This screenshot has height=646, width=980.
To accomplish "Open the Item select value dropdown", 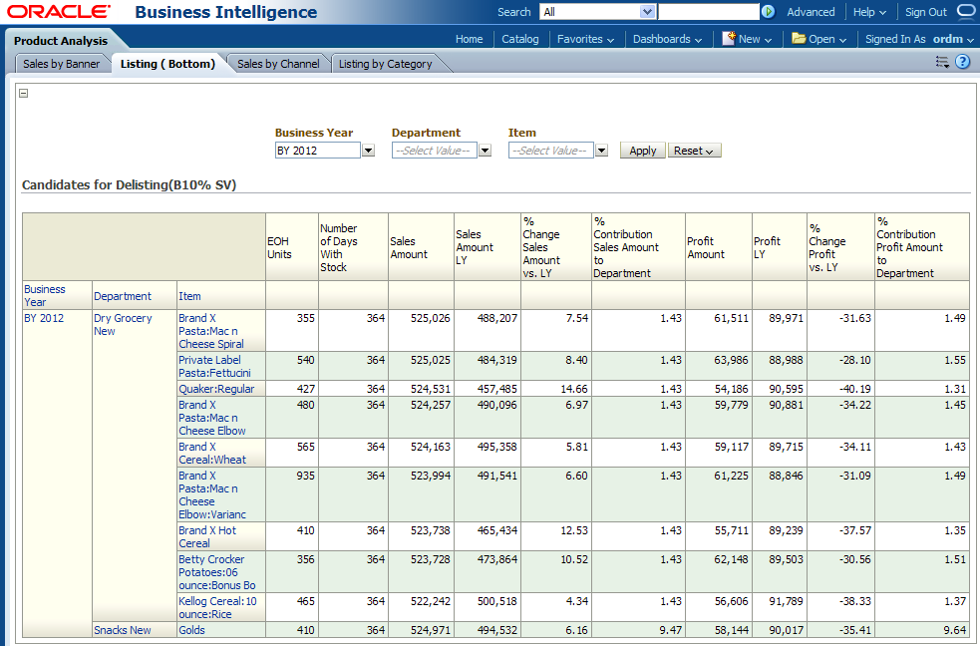I will [601, 151].
